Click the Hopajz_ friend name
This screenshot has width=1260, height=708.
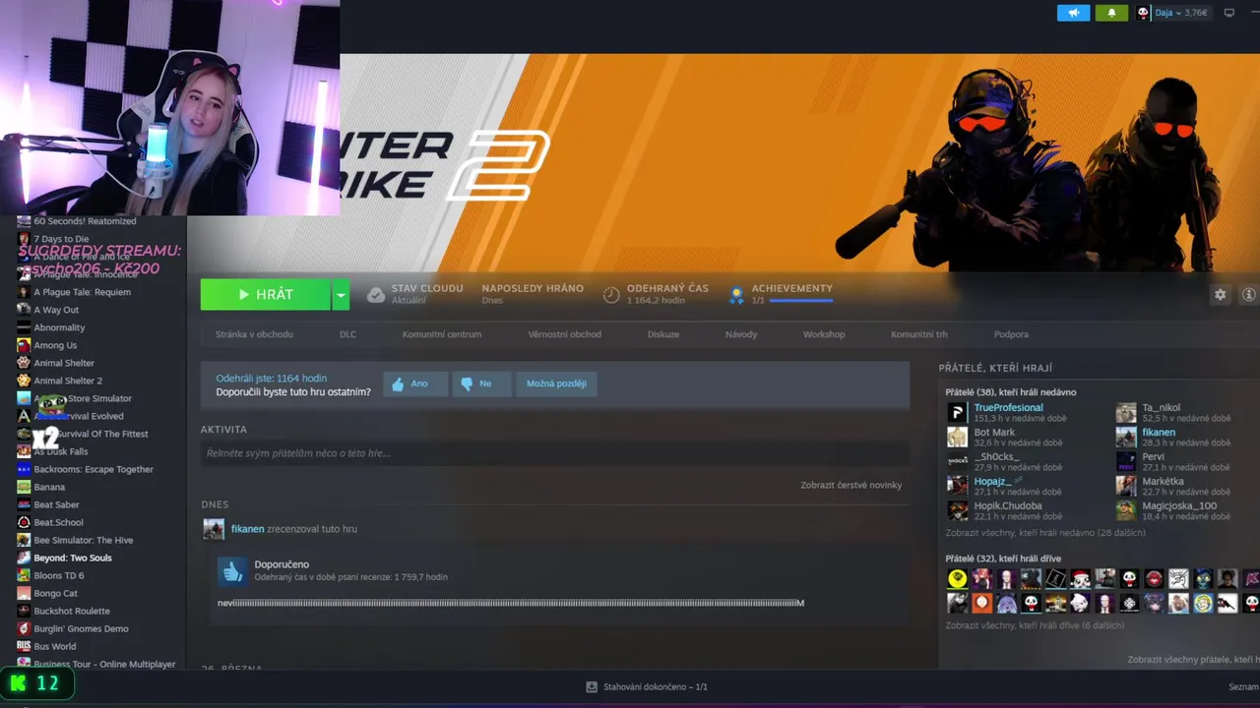[992, 481]
